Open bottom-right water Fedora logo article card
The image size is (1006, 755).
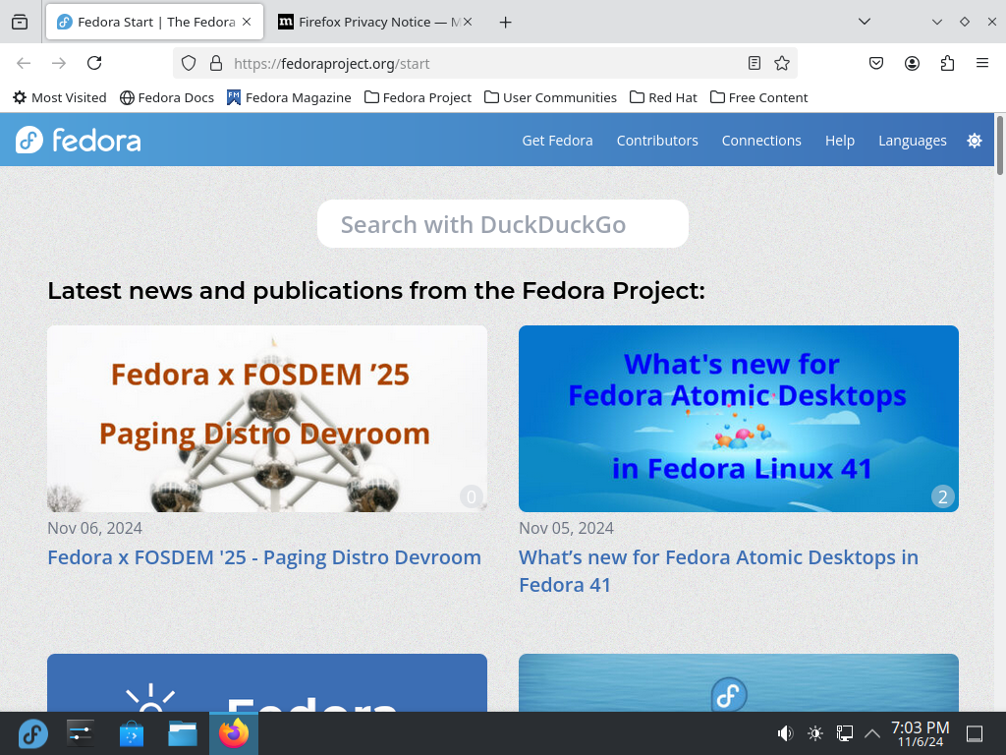pyautogui.click(x=739, y=682)
